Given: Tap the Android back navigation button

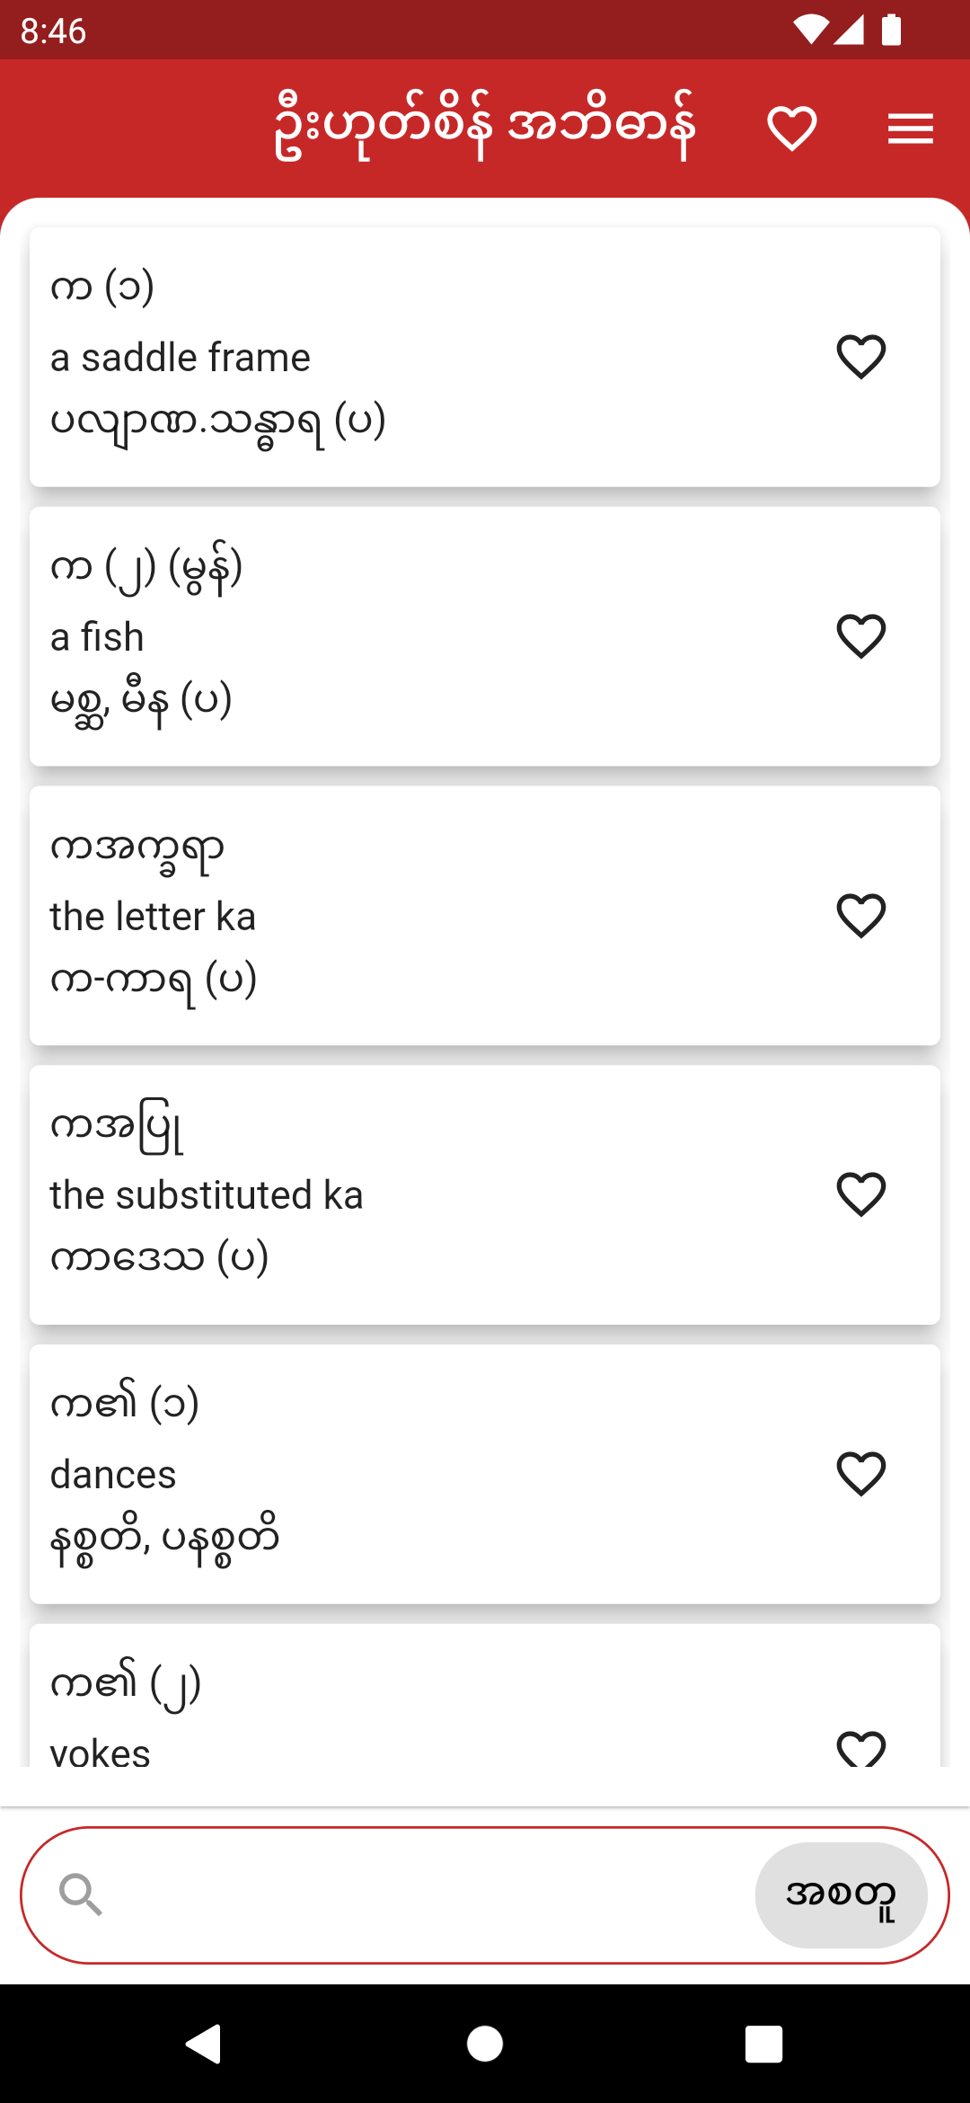Looking at the screenshot, I should [x=205, y=2044].
